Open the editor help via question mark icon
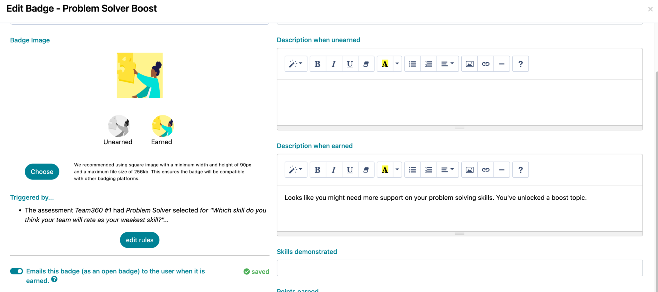658x292 pixels. coord(520,64)
